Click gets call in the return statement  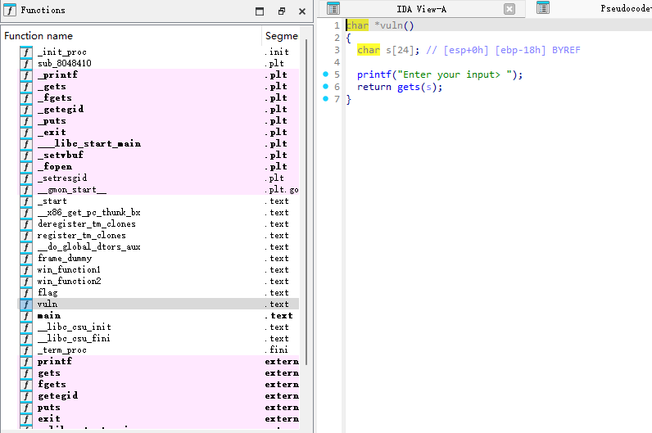pos(408,88)
